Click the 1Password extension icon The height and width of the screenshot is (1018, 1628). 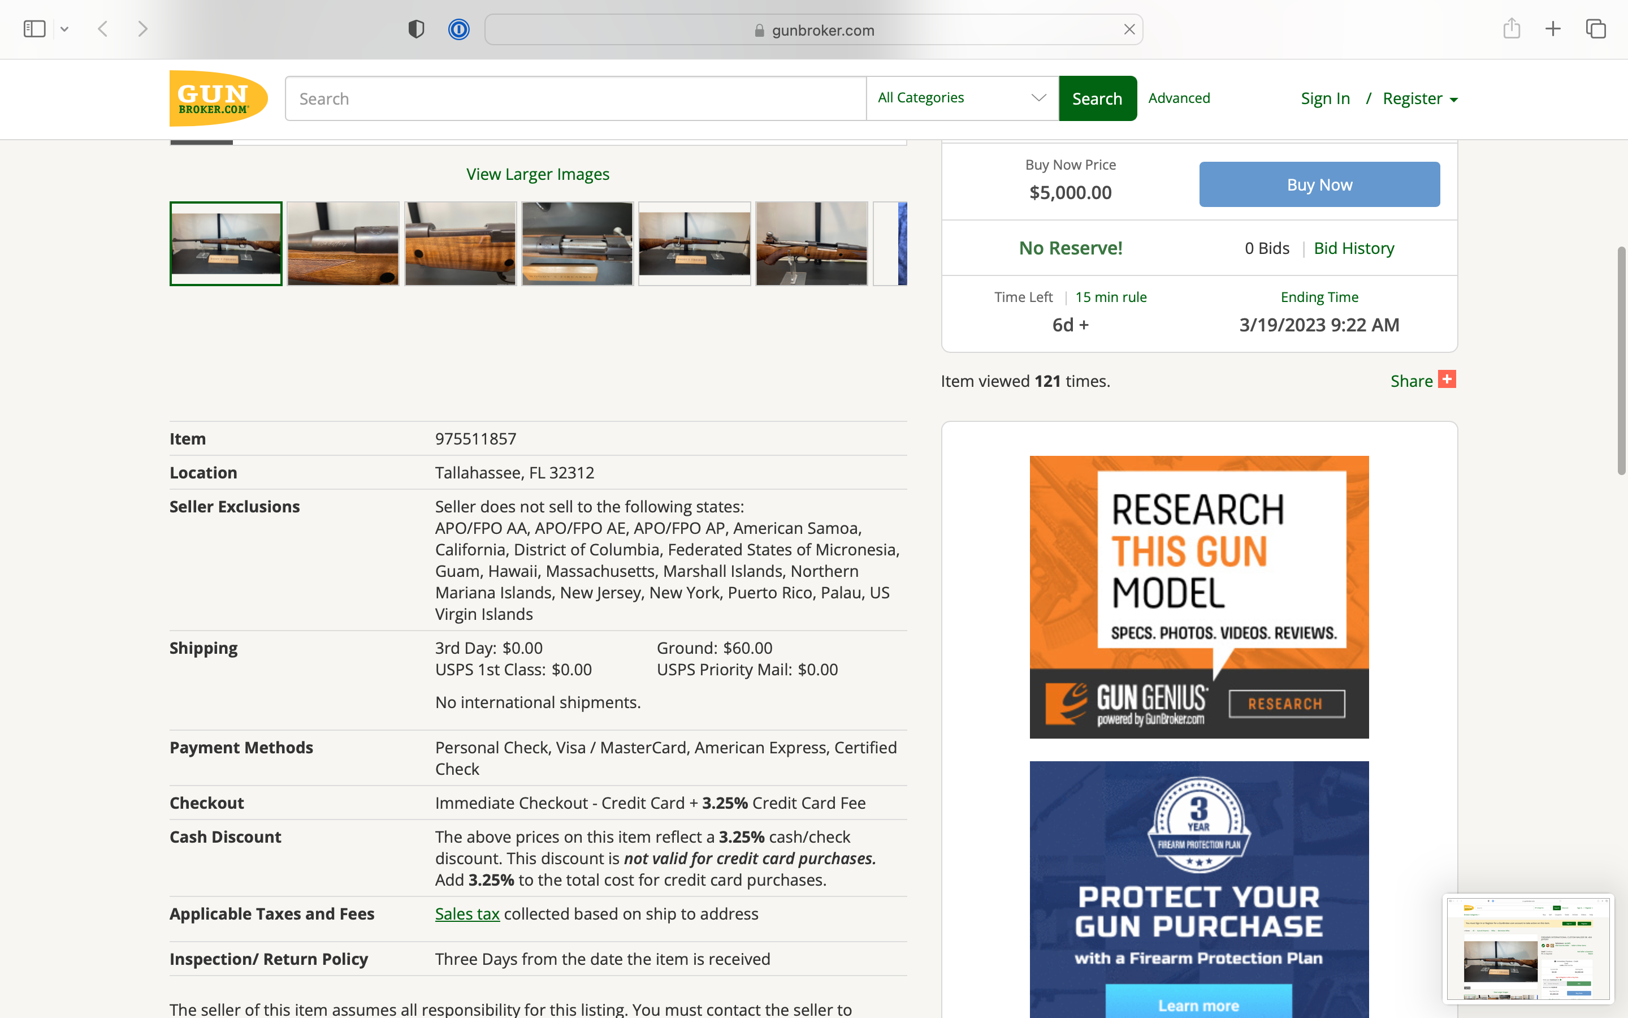tap(459, 29)
